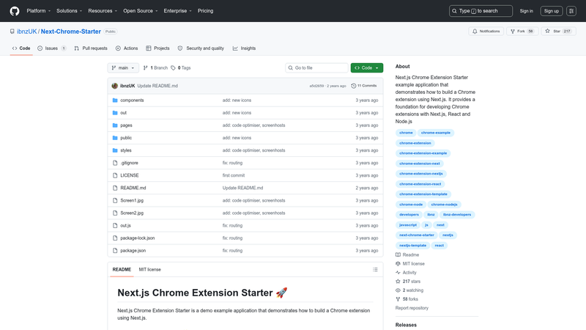Viewport: 586px width, 330px height.
Task: Expand the Platform menu
Action: 39,11
